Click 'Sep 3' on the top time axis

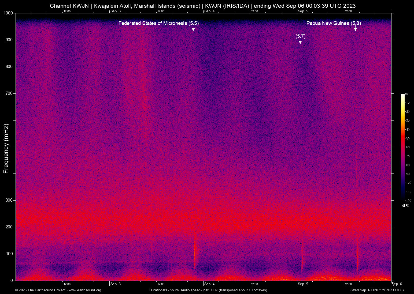click(116, 11)
